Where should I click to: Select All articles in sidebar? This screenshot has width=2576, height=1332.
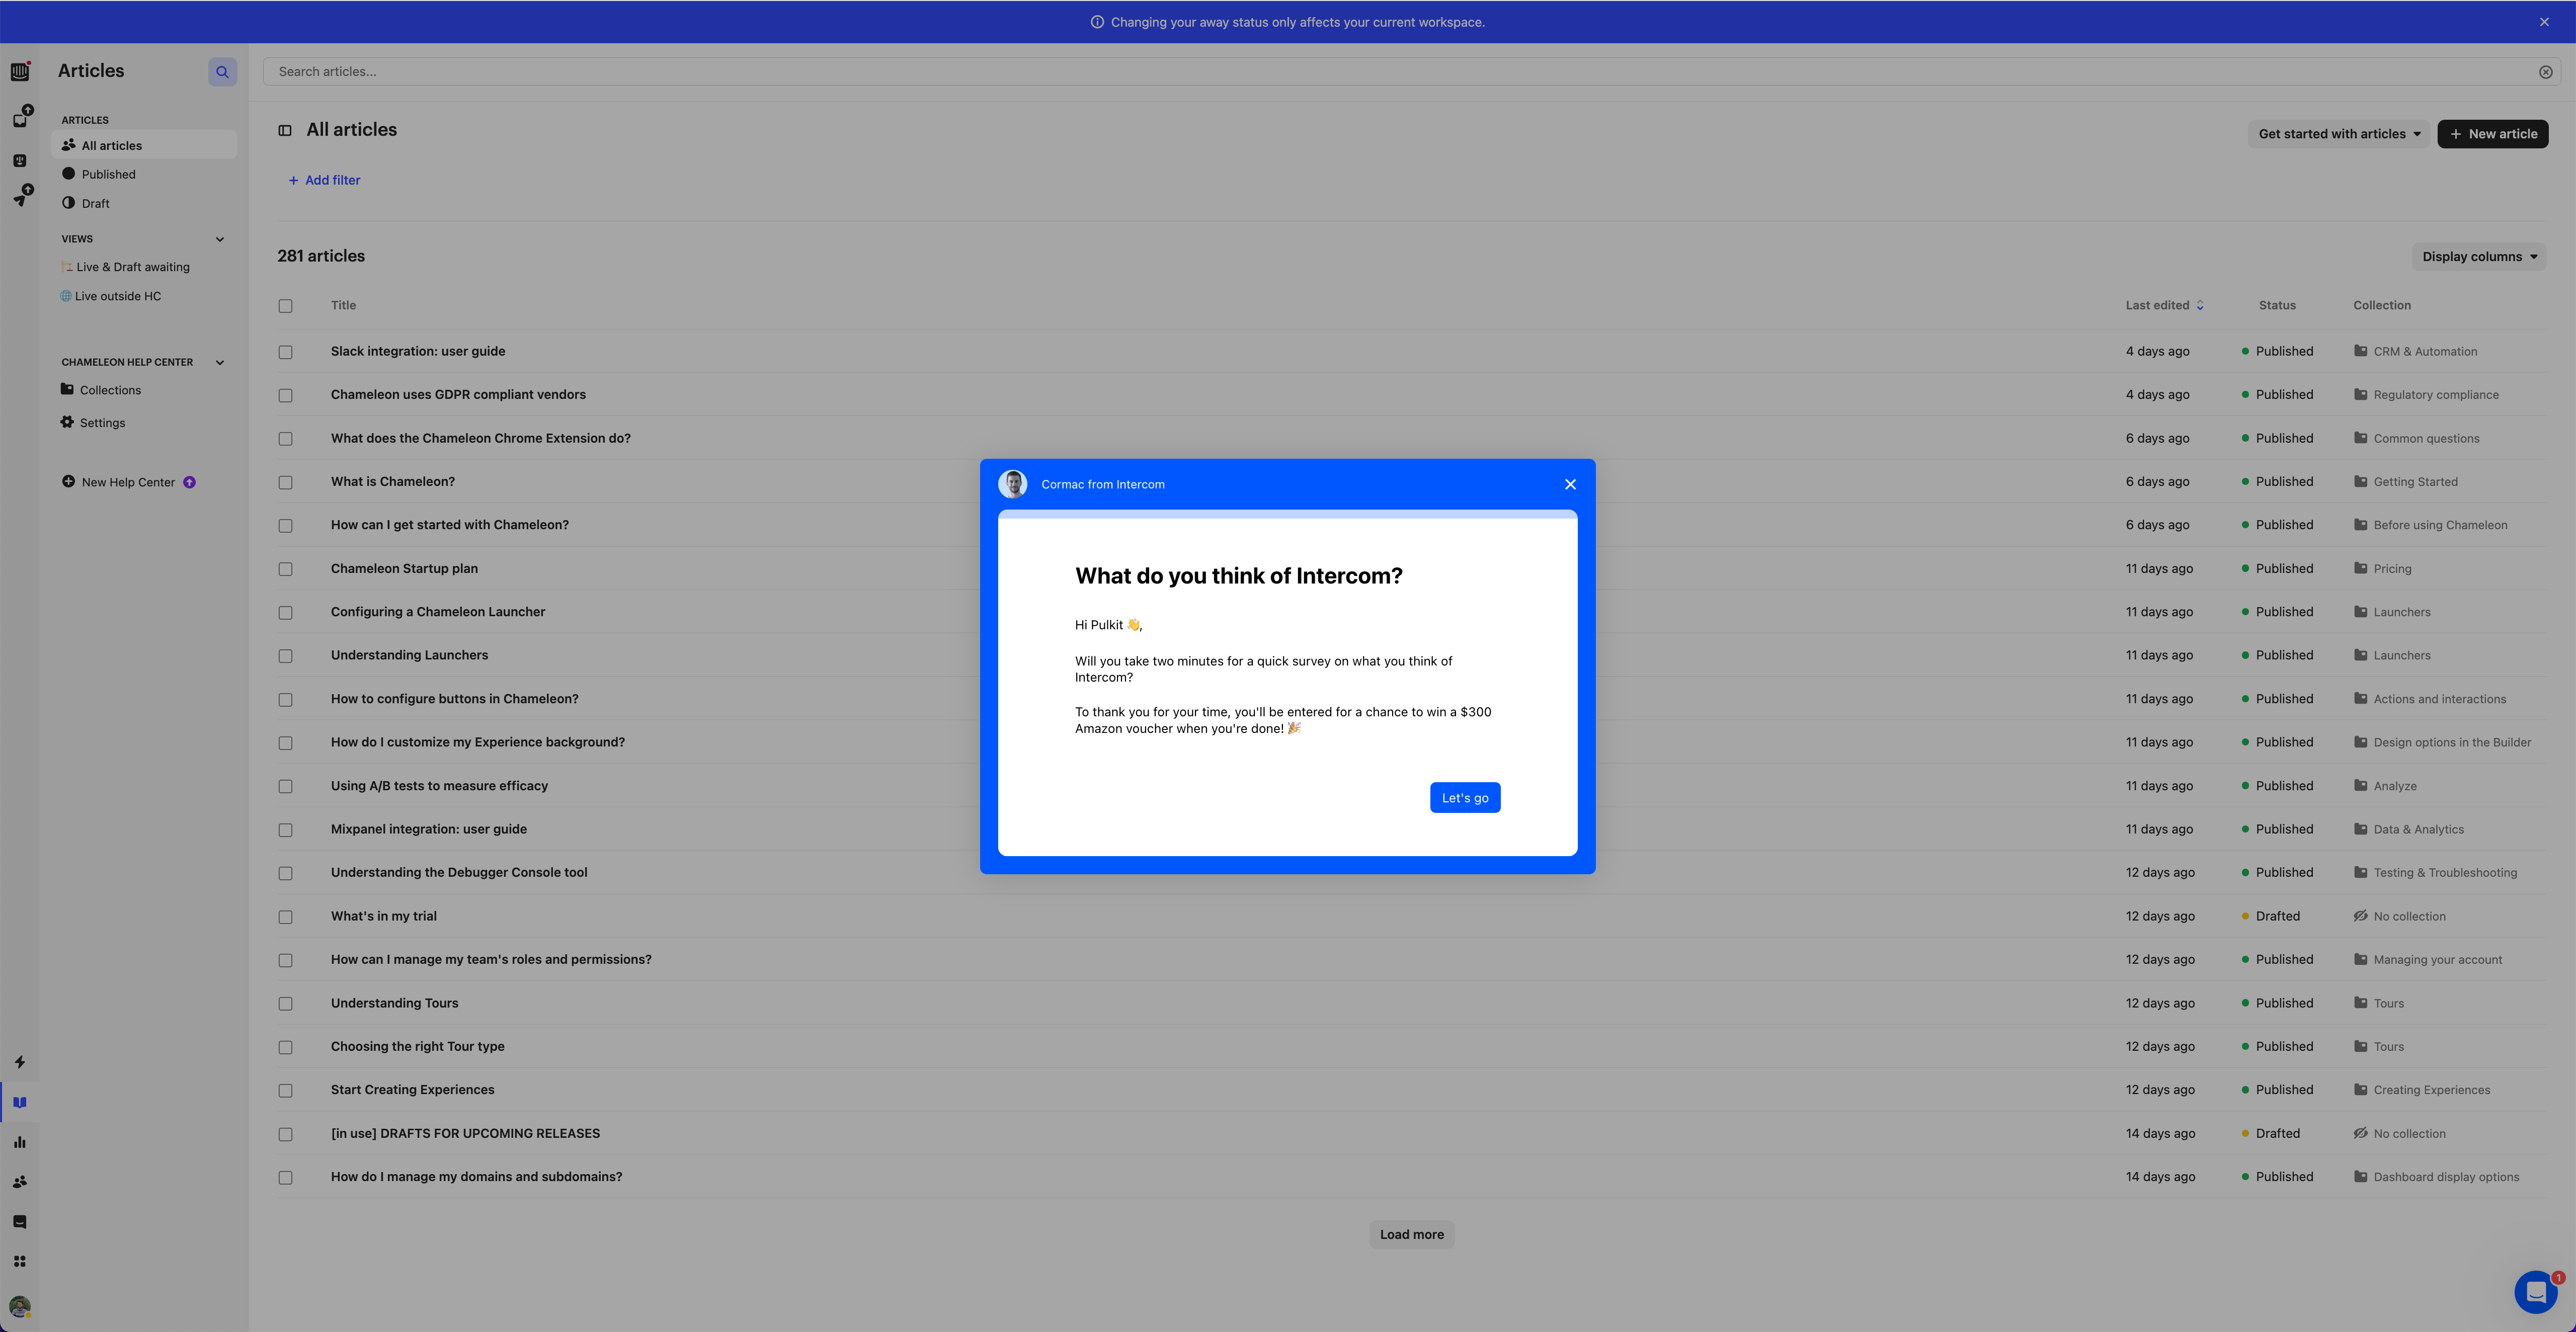pyautogui.click(x=144, y=145)
